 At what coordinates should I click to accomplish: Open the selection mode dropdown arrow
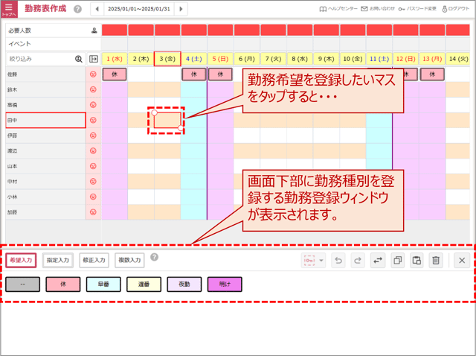coord(321,260)
